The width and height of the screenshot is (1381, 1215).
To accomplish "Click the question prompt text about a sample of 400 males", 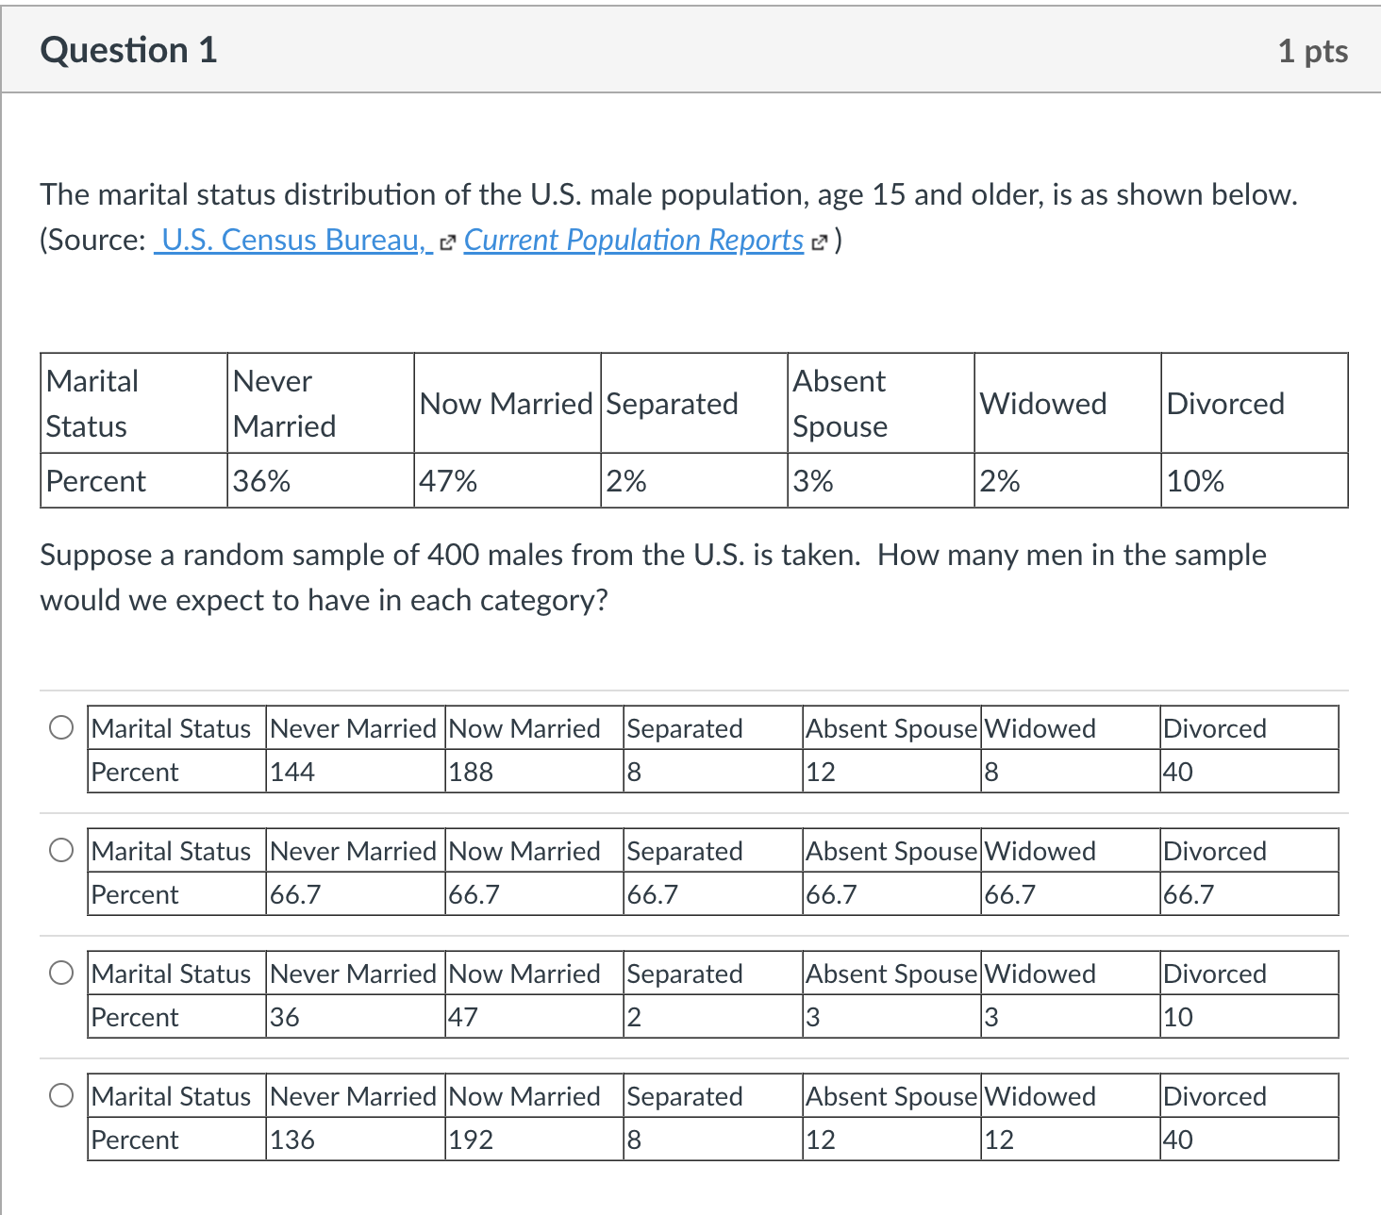I will [651, 577].
